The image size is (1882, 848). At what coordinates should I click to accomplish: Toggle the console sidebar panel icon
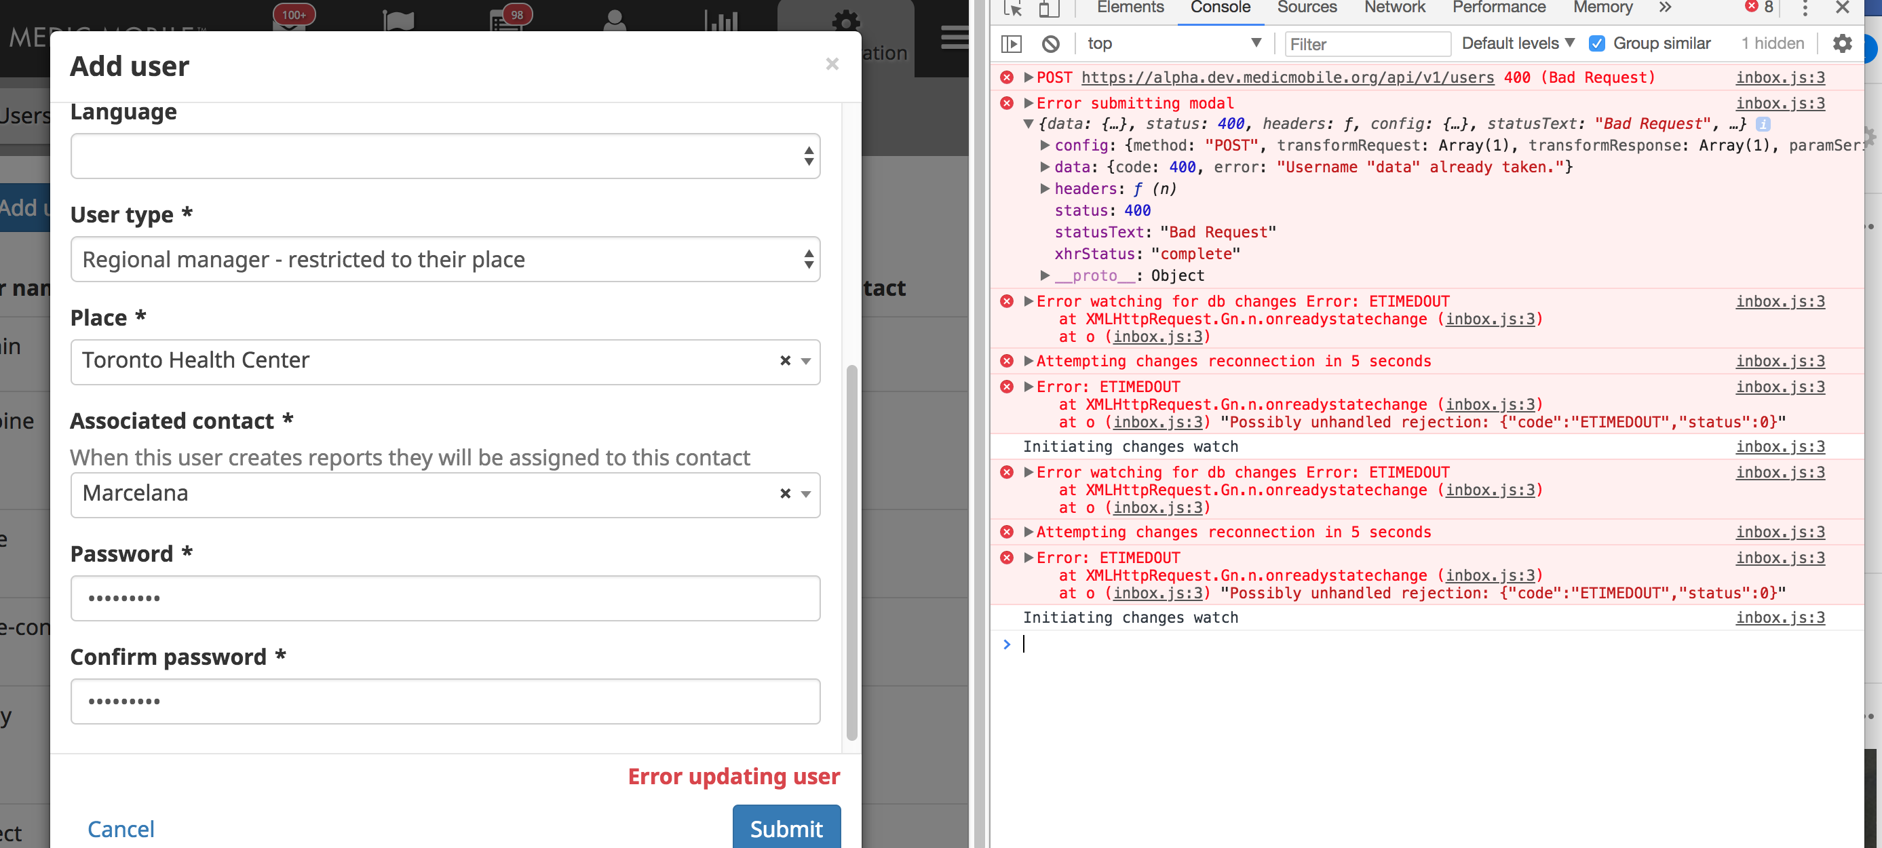tap(1012, 44)
